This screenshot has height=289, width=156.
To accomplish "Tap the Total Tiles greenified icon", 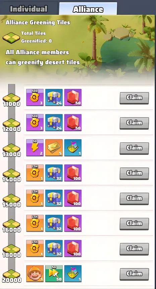I will (11, 38).
